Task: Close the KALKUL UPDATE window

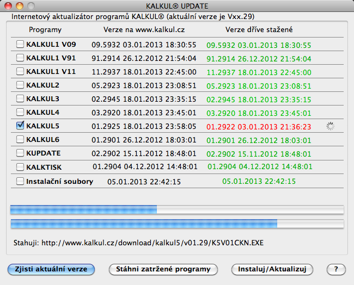Action: point(8,6)
